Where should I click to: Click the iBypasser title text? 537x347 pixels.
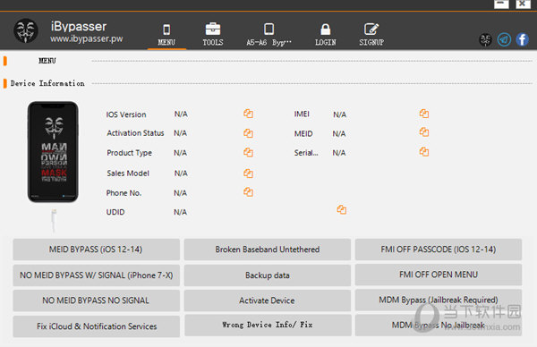pyautogui.click(x=79, y=26)
